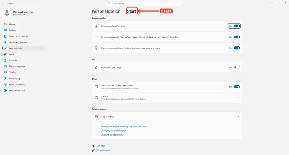Click the download icon beside recently added apps

pyautogui.click(x=96, y=26)
